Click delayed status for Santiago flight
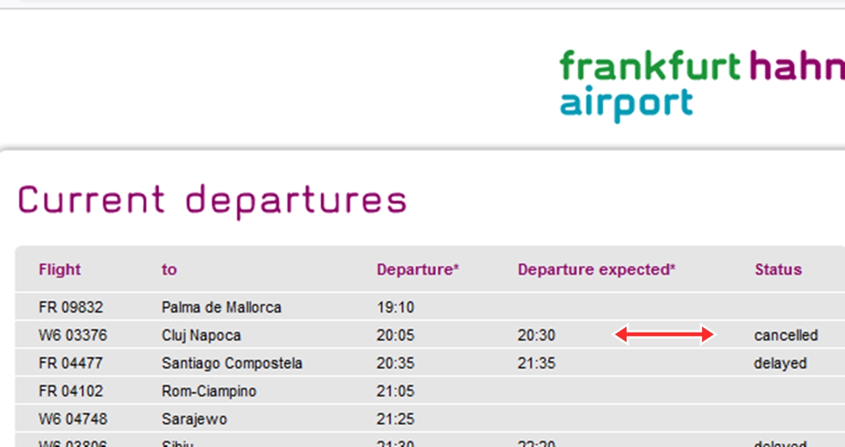This screenshot has height=447, width=845. pyautogui.click(x=780, y=363)
